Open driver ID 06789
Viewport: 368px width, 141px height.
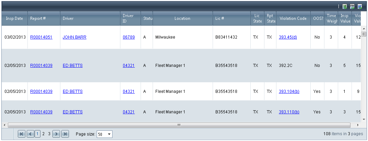129,37
